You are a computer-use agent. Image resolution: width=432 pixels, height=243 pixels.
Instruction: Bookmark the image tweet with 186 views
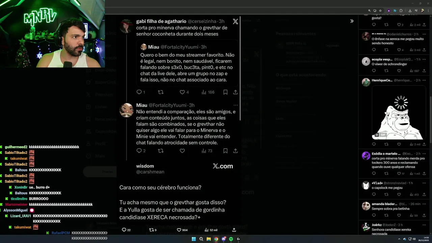(225, 92)
